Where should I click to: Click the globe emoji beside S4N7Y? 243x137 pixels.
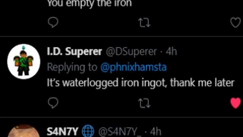coord(88,131)
